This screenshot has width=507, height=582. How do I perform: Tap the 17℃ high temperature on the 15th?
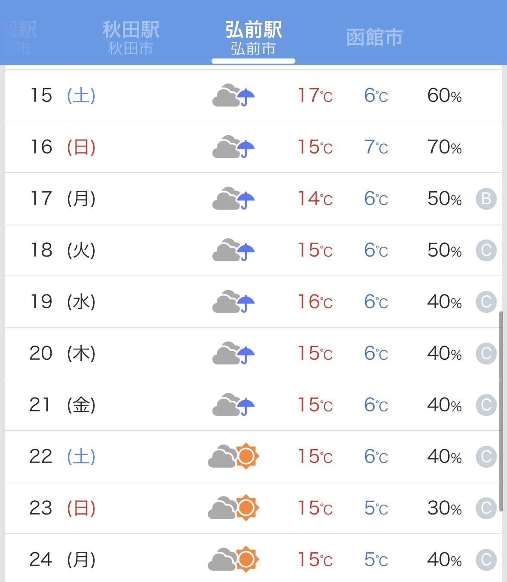[315, 95]
